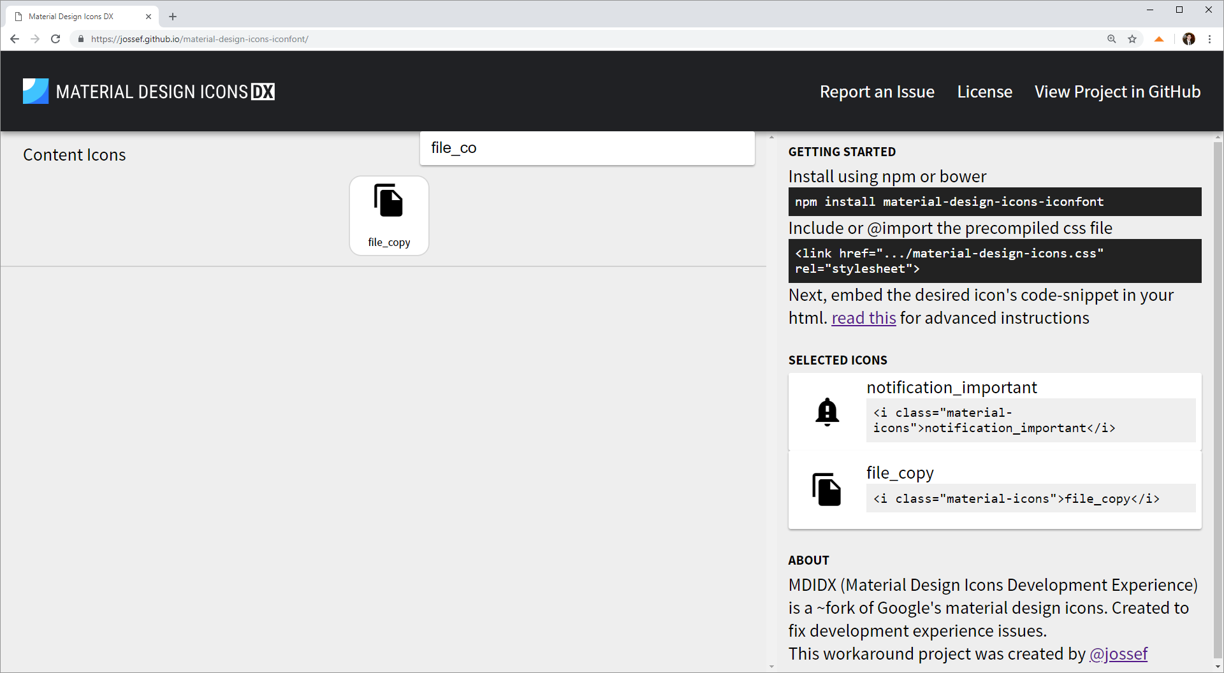Open the License page link

pos(984,92)
